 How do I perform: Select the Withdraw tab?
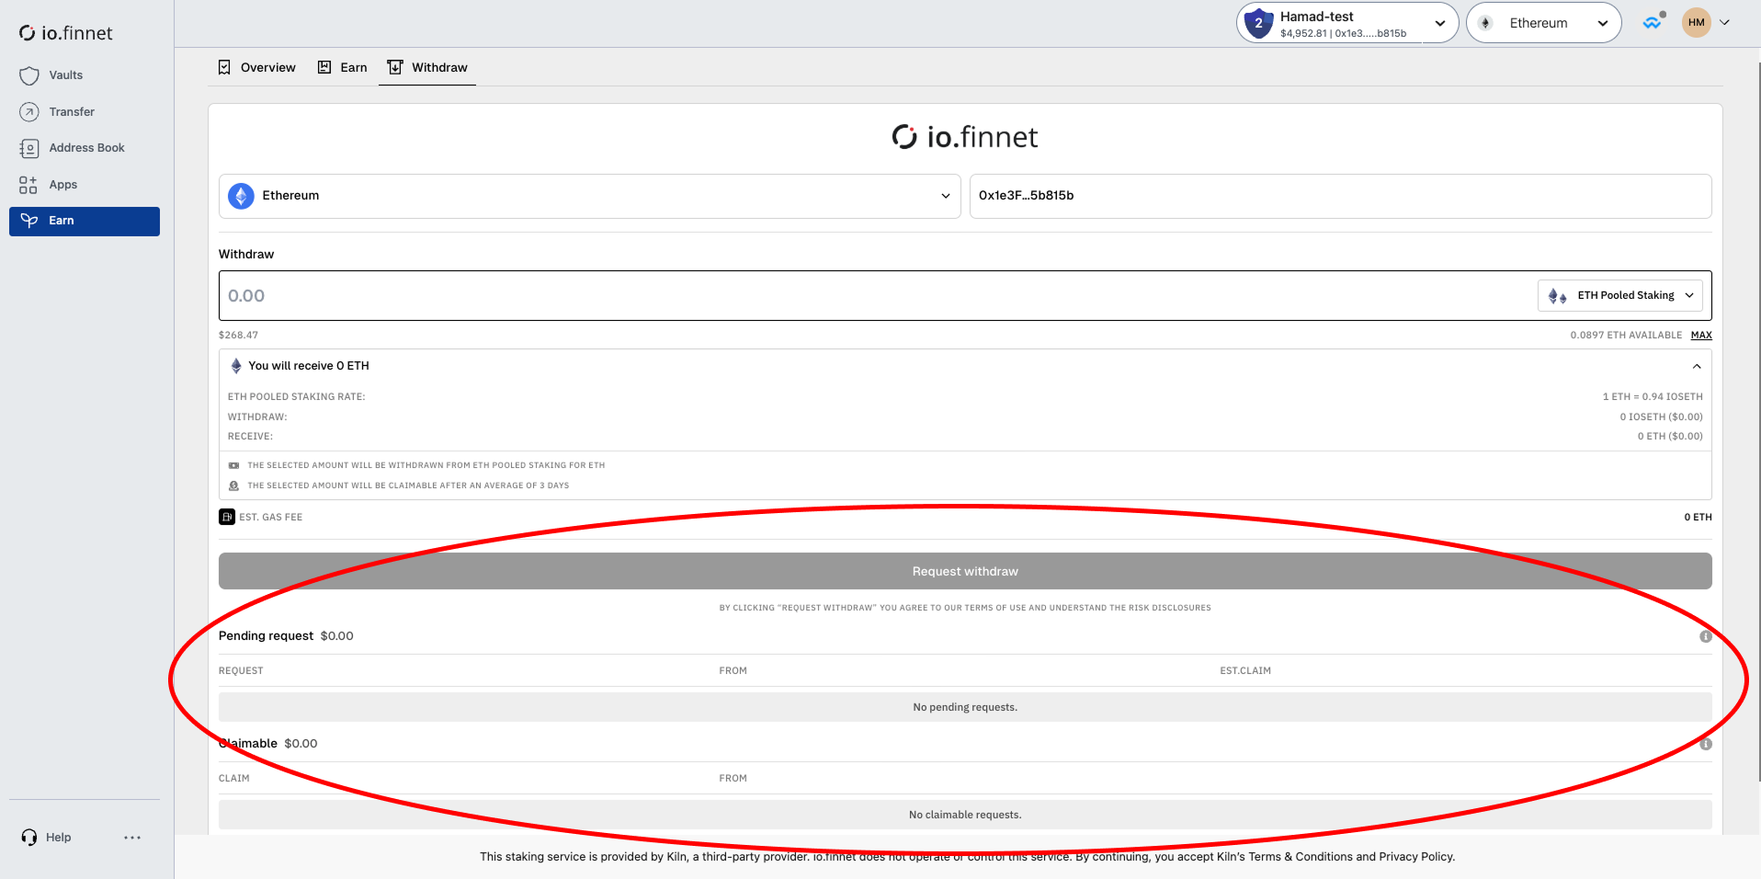pos(427,67)
